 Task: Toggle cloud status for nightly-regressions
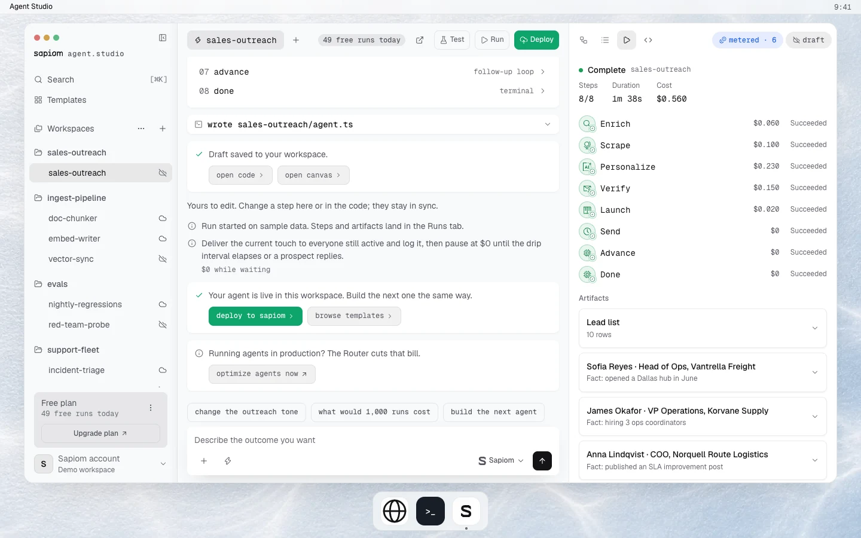(x=163, y=304)
